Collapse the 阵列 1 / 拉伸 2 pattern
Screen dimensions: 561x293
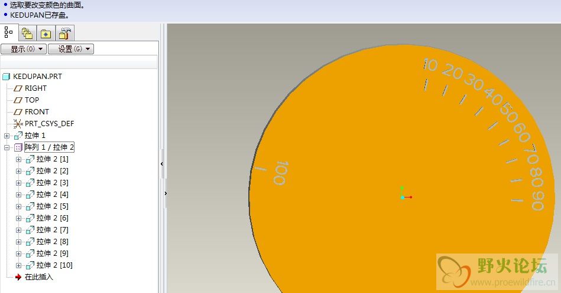click(7, 147)
